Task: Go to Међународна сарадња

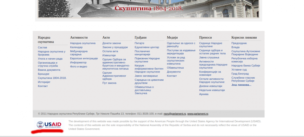Action: 79,53
